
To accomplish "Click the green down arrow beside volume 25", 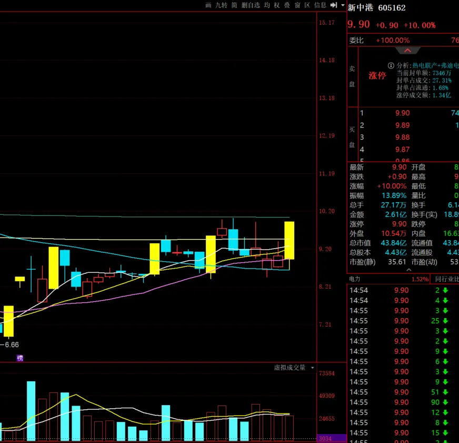I will pos(445,321).
